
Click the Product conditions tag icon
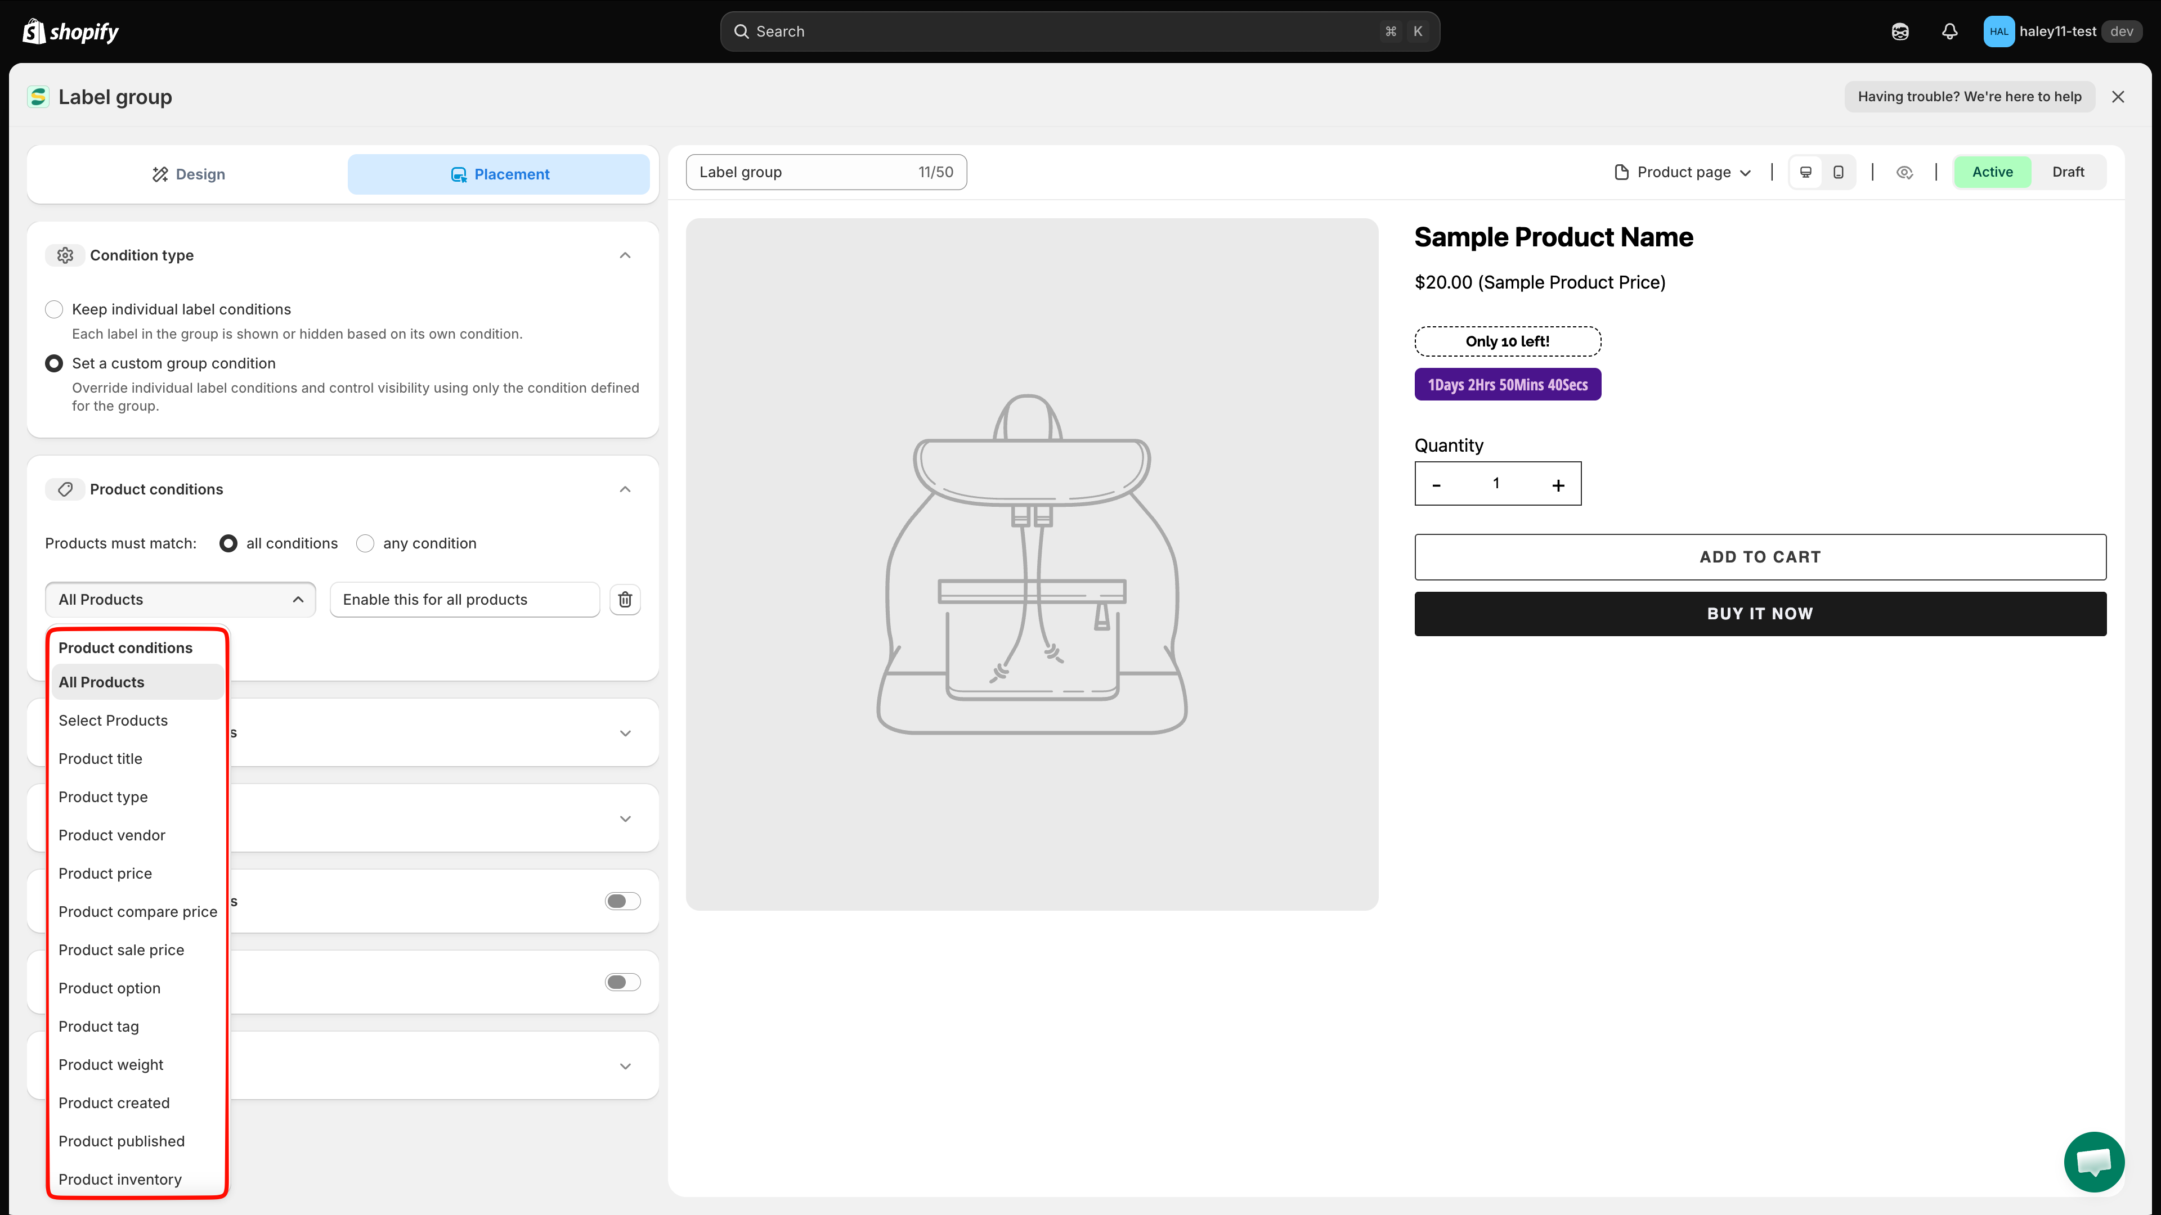65,489
